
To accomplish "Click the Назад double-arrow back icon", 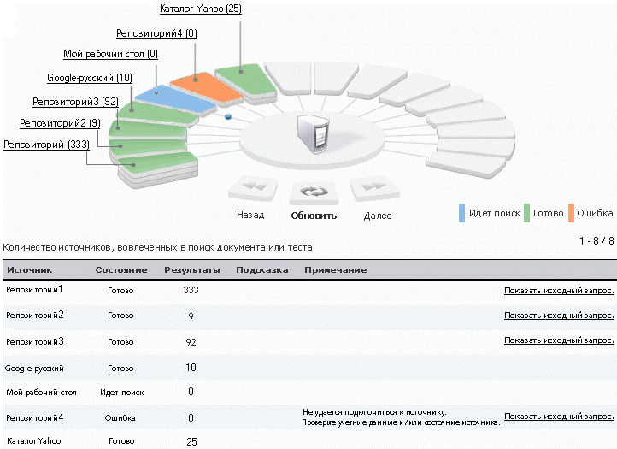I will coord(254,188).
